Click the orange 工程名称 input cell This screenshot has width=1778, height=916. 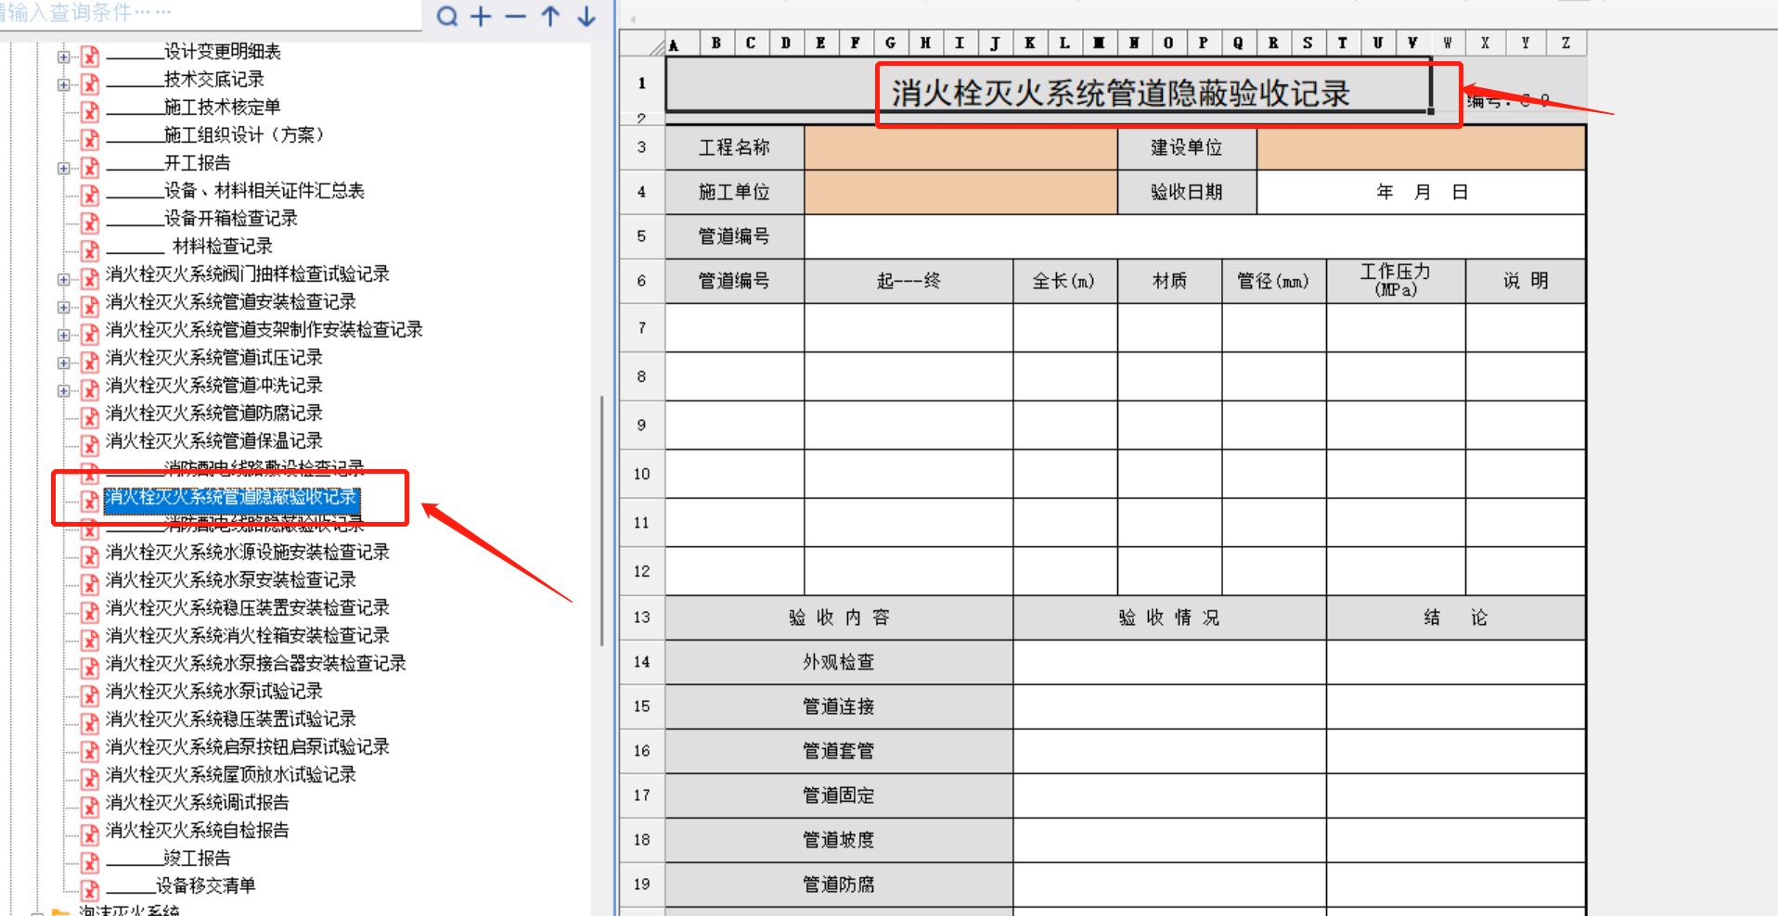click(960, 147)
